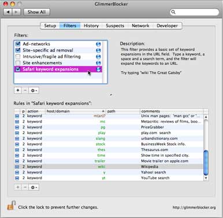Click the blue rule icon on the pg row

(x=17, y=127)
